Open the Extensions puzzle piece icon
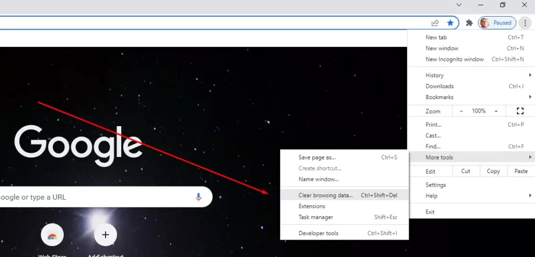This screenshot has width=535, height=257. point(470,23)
